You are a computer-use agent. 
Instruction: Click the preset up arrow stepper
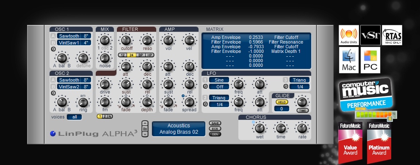tap(145, 124)
